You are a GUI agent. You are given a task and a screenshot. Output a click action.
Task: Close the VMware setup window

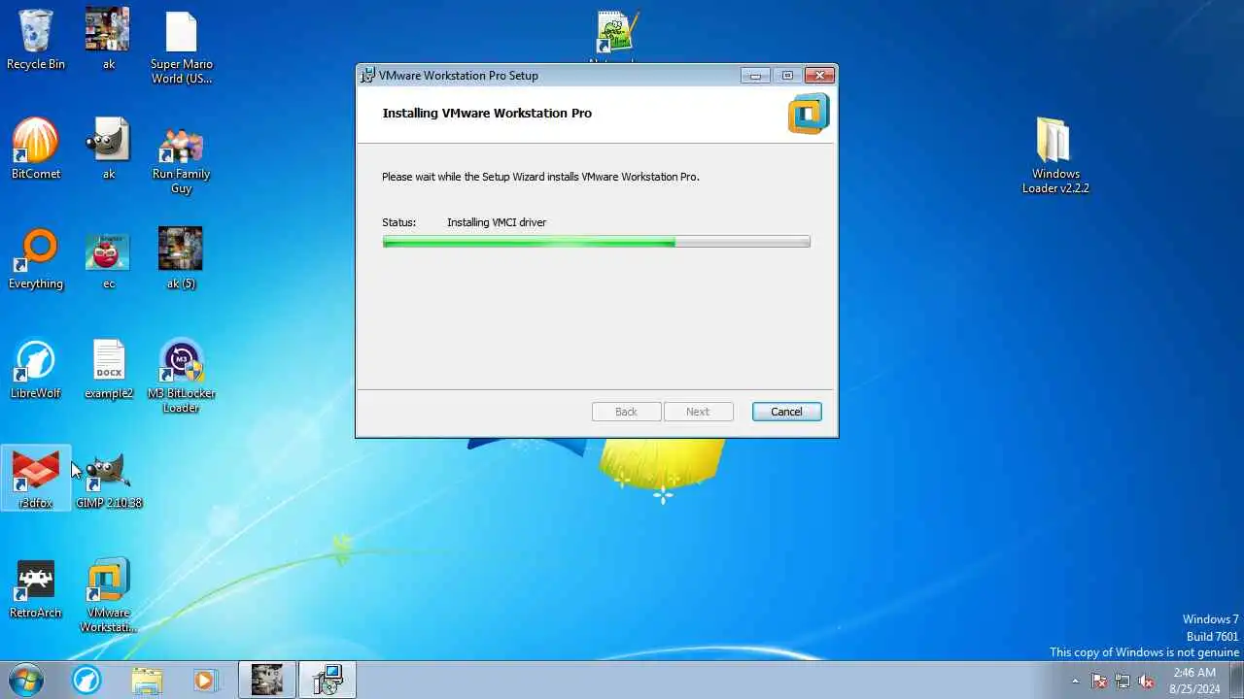tap(819, 75)
